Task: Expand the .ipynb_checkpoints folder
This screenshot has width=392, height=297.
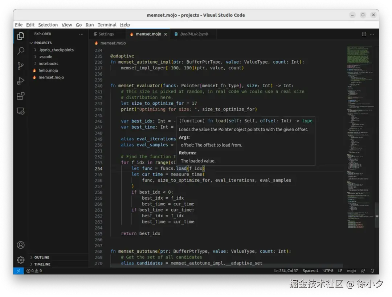Action: click(x=35, y=50)
